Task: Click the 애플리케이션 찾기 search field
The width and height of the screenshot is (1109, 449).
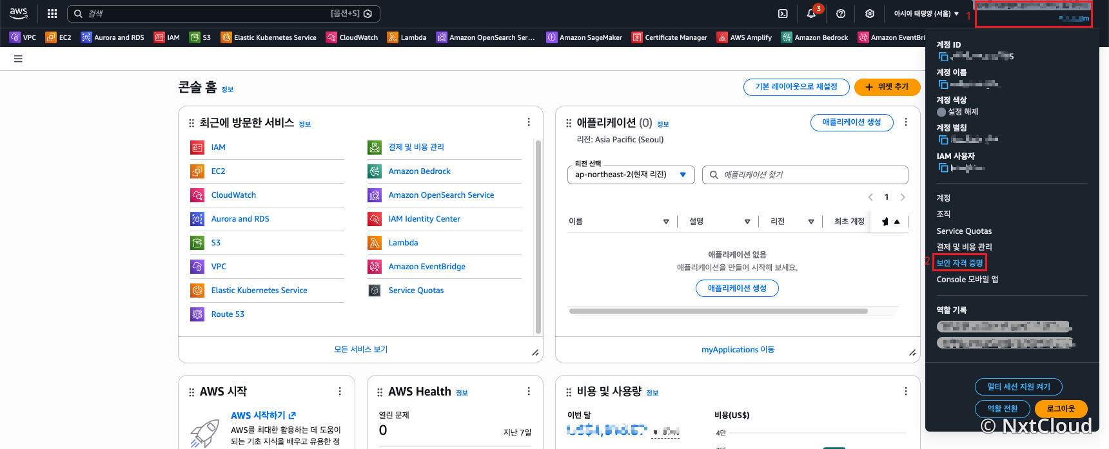Action: coord(805,175)
